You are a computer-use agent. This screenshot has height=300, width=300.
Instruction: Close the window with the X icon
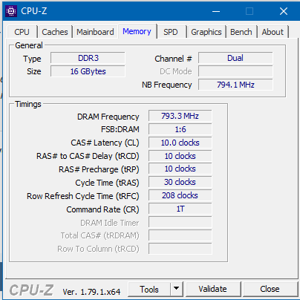click(284, 11)
